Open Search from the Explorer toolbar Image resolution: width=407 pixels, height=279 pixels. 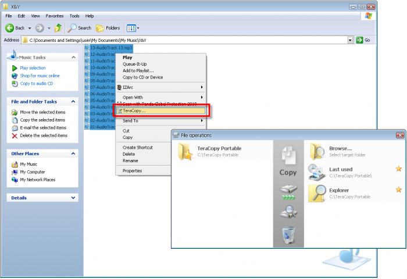pyautogui.click(x=80, y=27)
